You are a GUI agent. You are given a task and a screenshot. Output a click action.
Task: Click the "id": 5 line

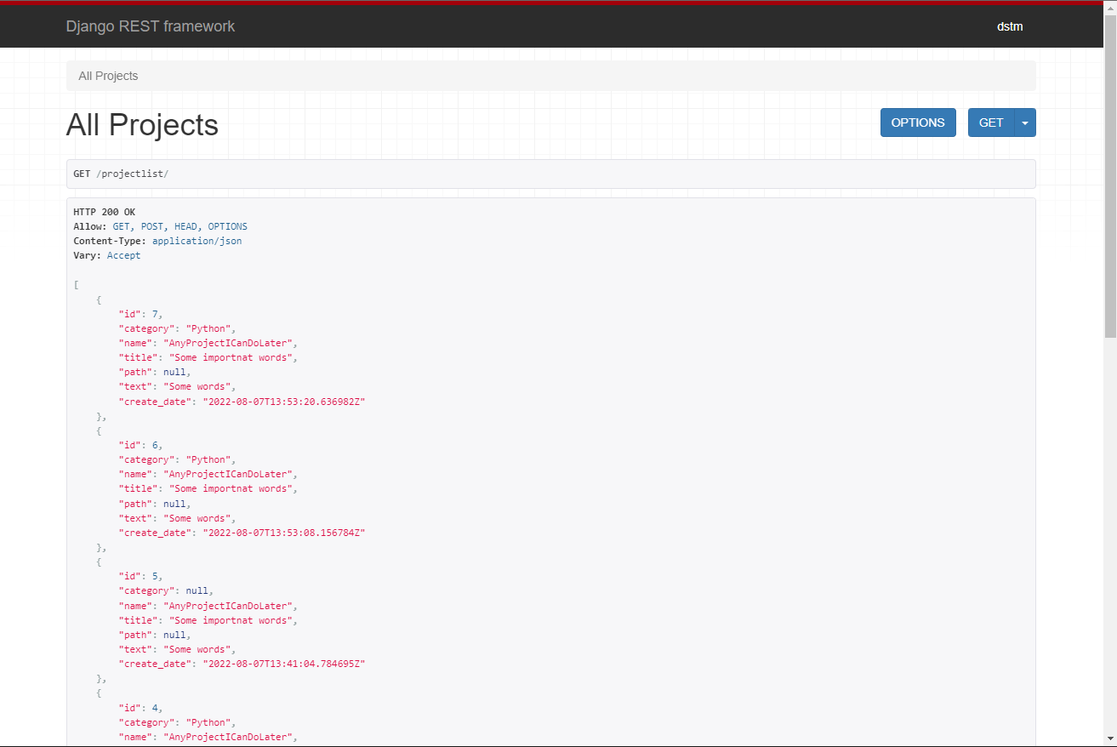pos(140,576)
